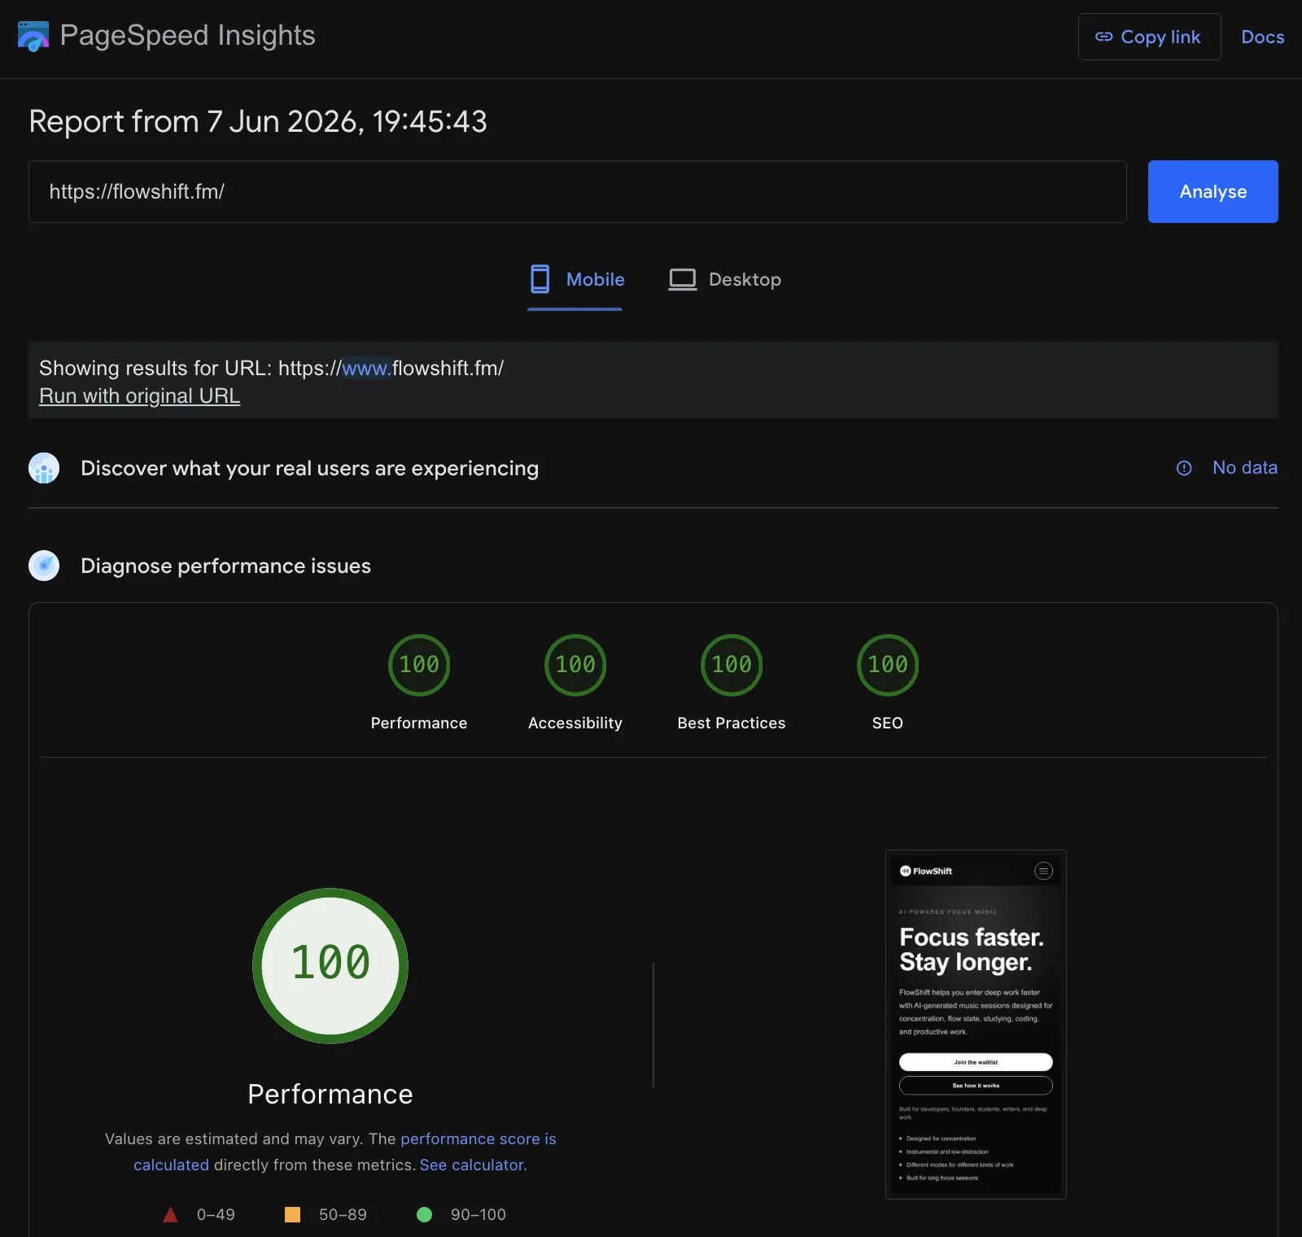Select the Best Practices 100 score gauge
Screen dimensions: 1302x1237
pyautogui.click(x=732, y=665)
